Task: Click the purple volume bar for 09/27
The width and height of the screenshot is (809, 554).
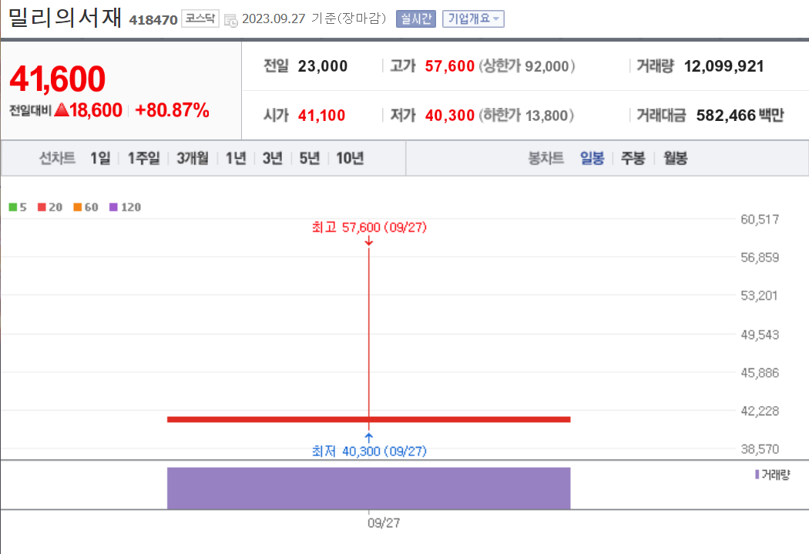Action: pos(369,488)
